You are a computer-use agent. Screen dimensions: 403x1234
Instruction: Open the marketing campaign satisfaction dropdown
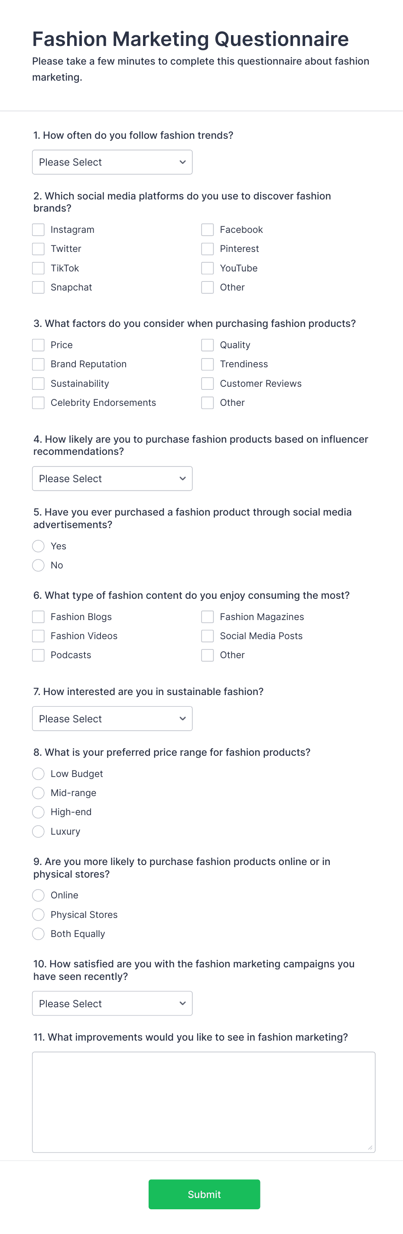(112, 1003)
